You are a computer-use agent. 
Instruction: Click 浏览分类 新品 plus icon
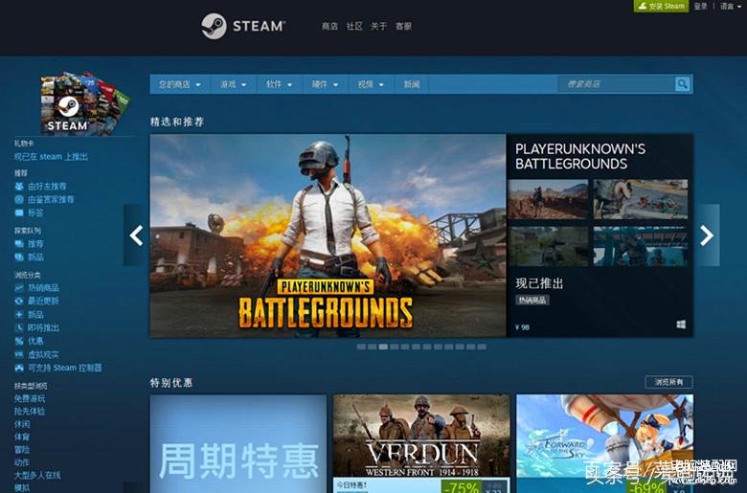coord(19,314)
